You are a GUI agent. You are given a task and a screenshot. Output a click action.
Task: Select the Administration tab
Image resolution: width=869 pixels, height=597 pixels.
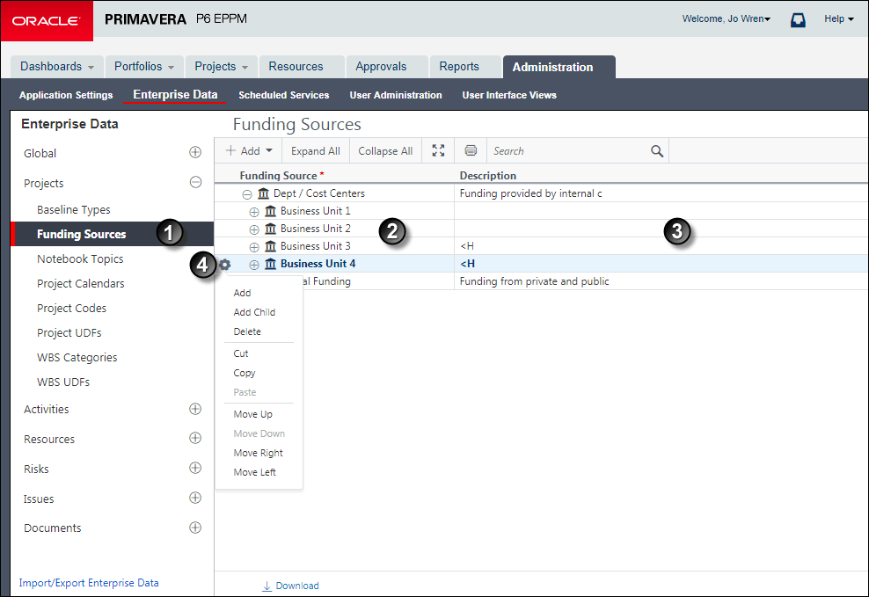(559, 67)
